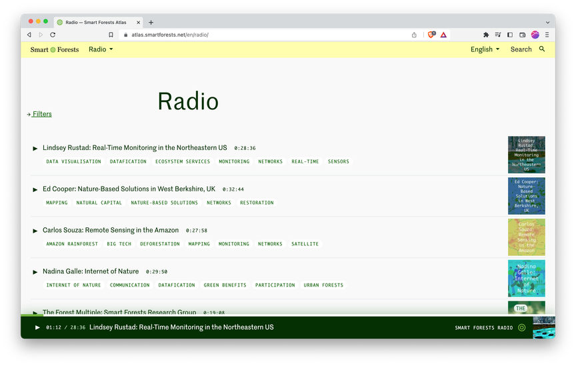
Task: Open Carlos Souza episode thumbnail
Action: coord(527,237)
